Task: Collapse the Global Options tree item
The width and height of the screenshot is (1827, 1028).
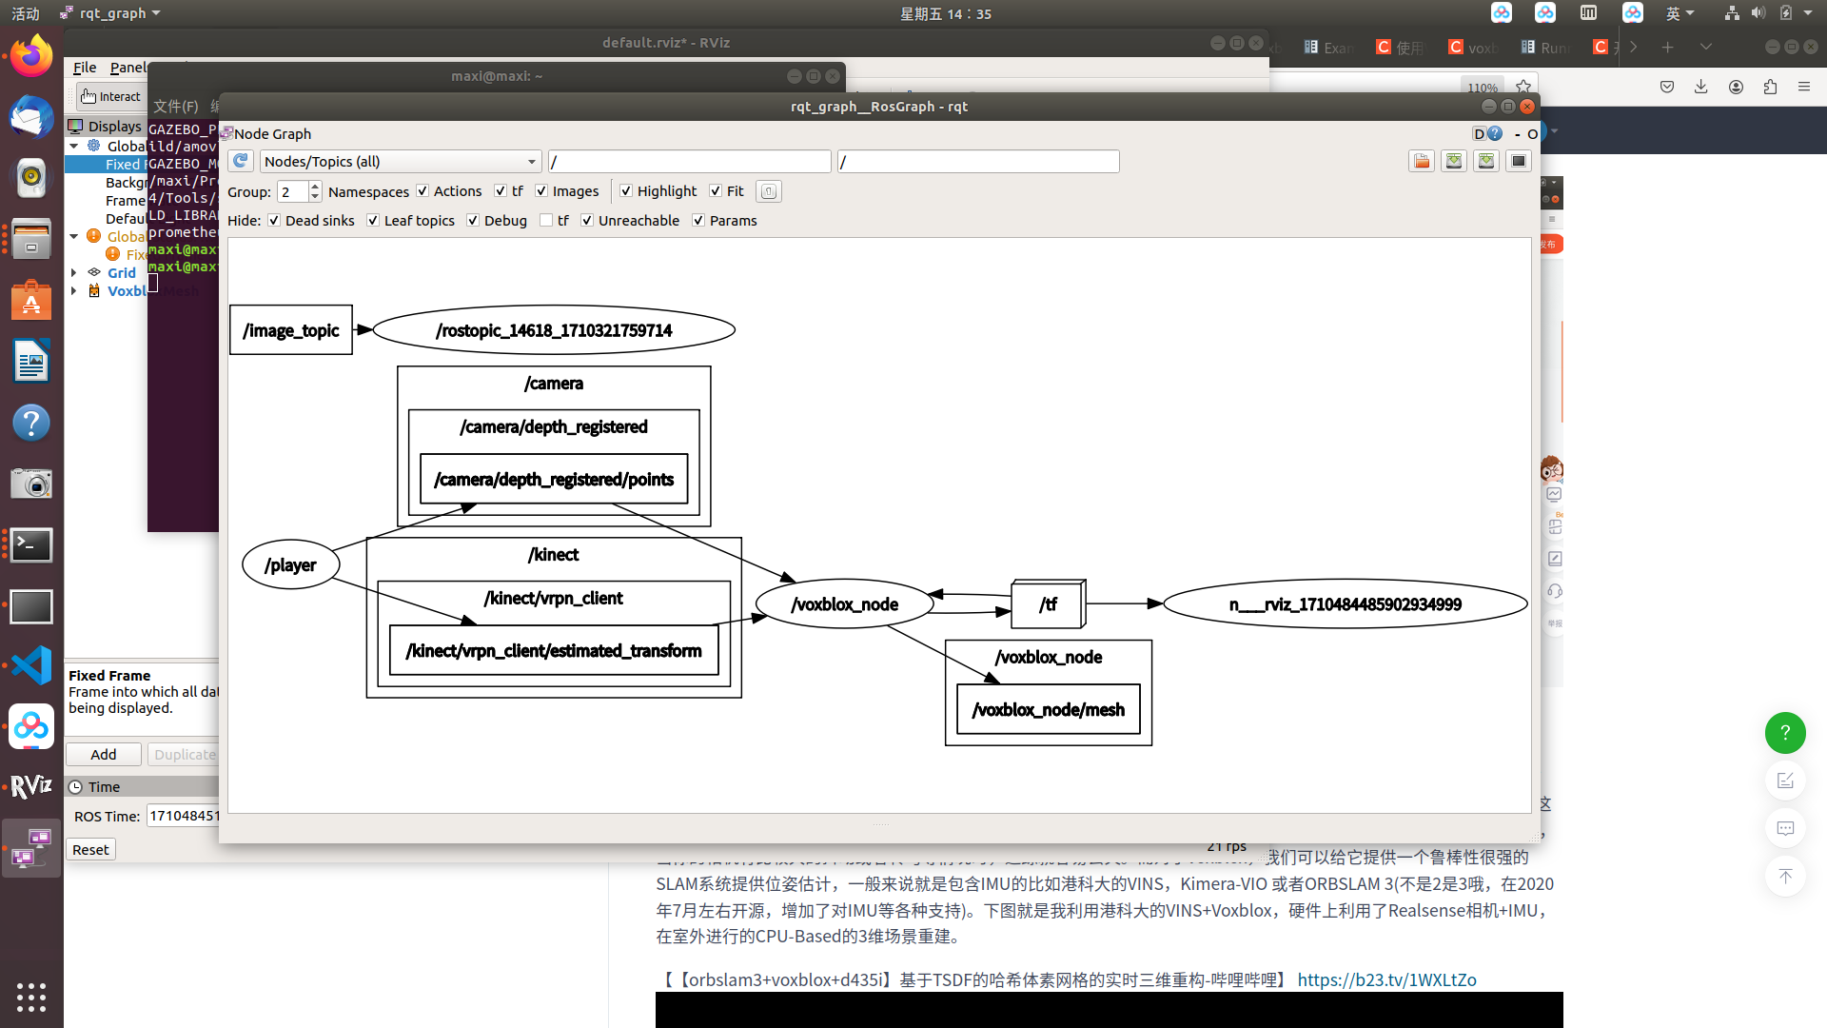Action: click(74, 146)
